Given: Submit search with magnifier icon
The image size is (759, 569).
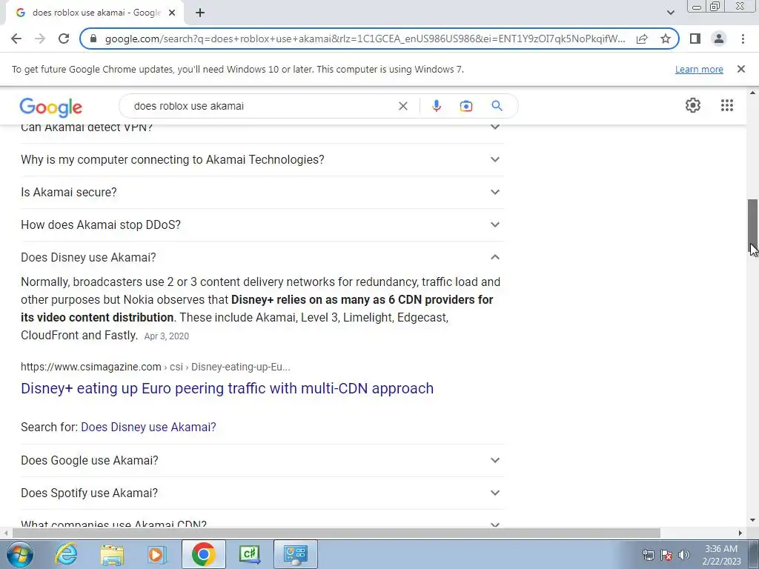Looking at the screenshot, I should (x=497, y=105).
